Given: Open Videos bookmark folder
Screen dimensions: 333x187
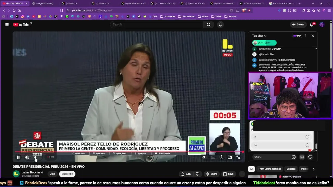Looking at the screenshot, I should [203, 16].
